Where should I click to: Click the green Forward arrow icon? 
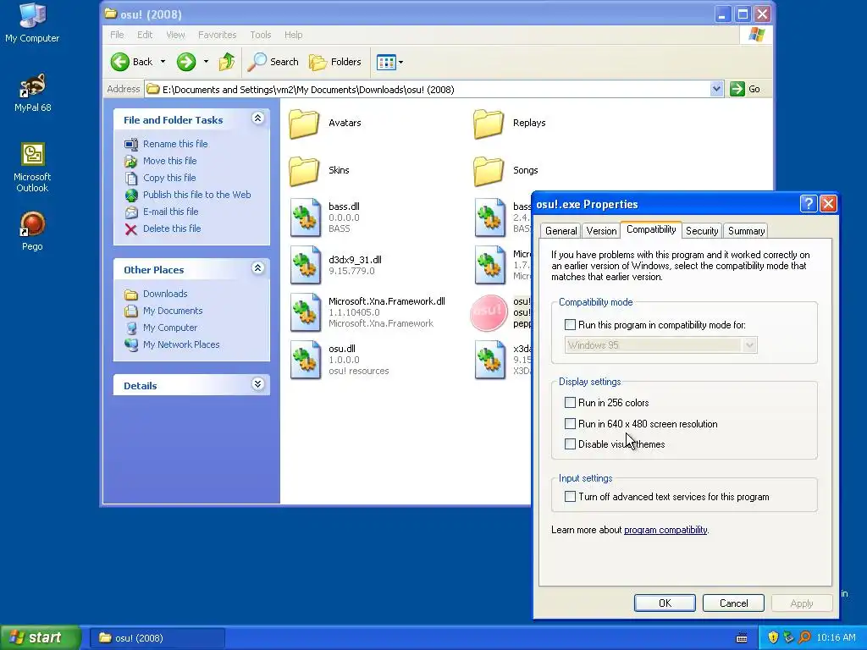[x=186, y=62]
